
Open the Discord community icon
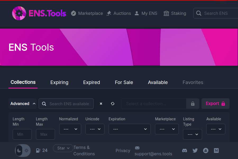coord(184,151)
